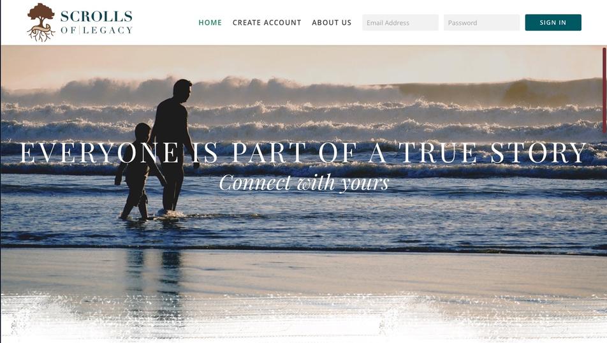Click the SCROLLS wordmark in the logo
Viewport: 607px width, 343px height.
pos(96,17)
